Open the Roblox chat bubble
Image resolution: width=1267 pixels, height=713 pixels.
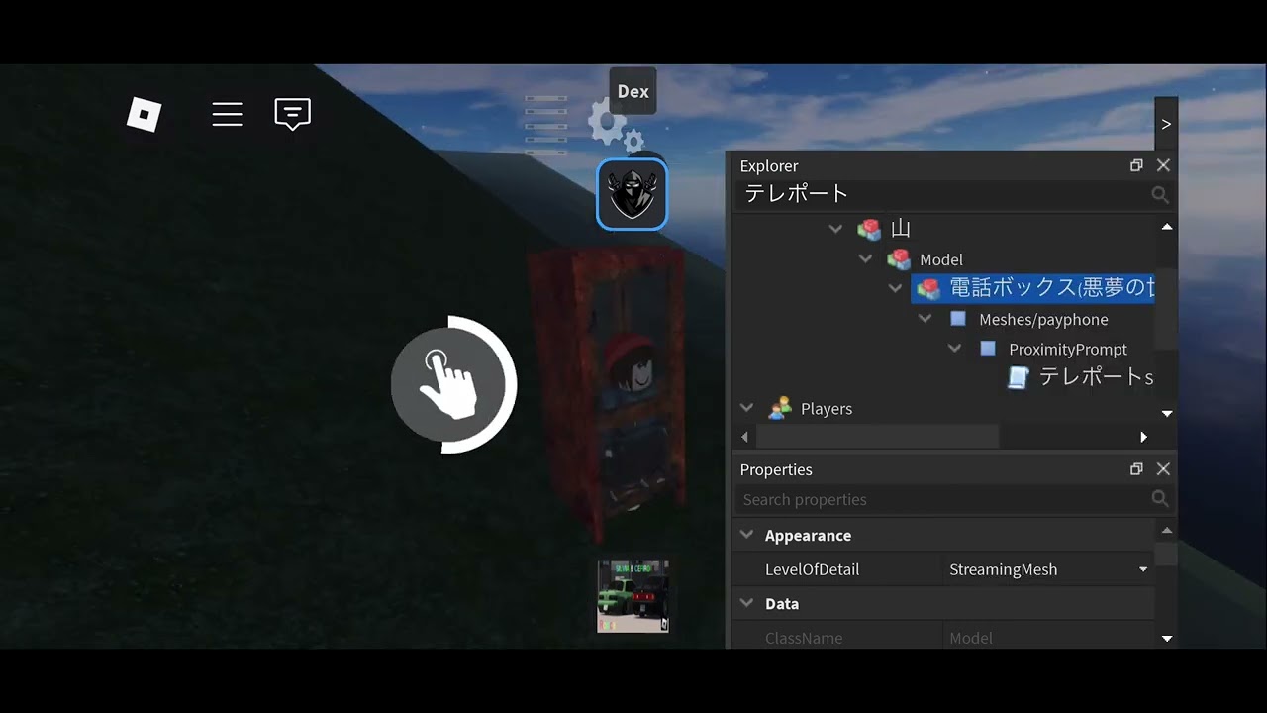(x=292, y=114)
